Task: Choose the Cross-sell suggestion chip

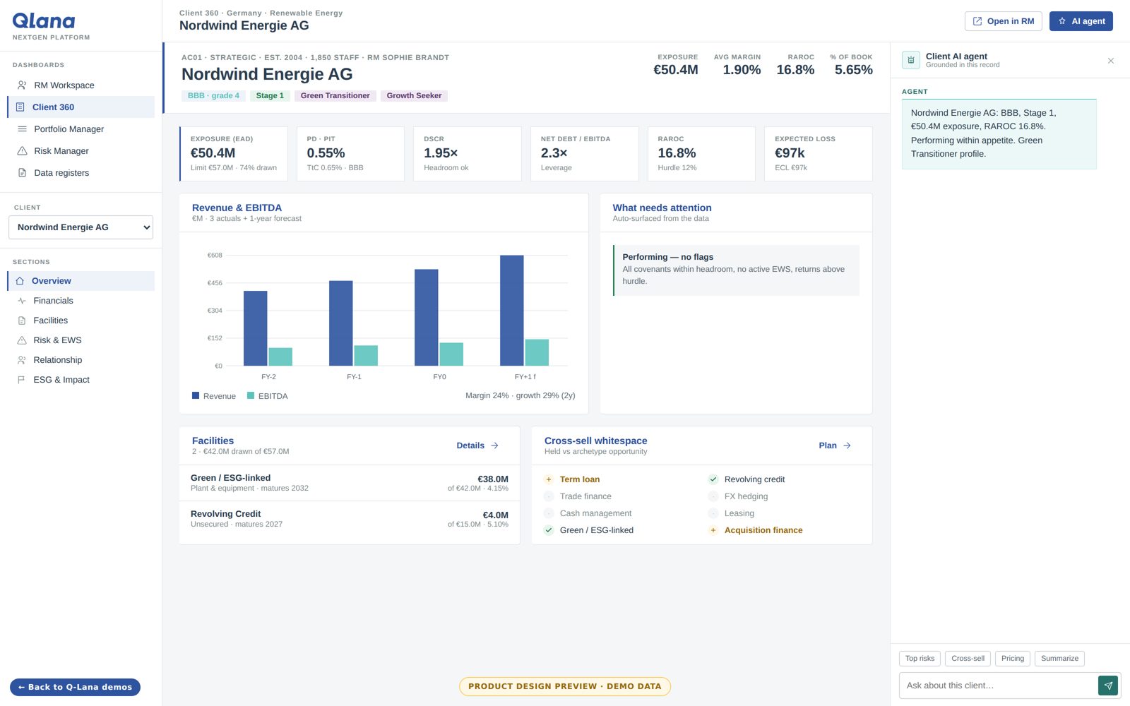Action: 968,659
